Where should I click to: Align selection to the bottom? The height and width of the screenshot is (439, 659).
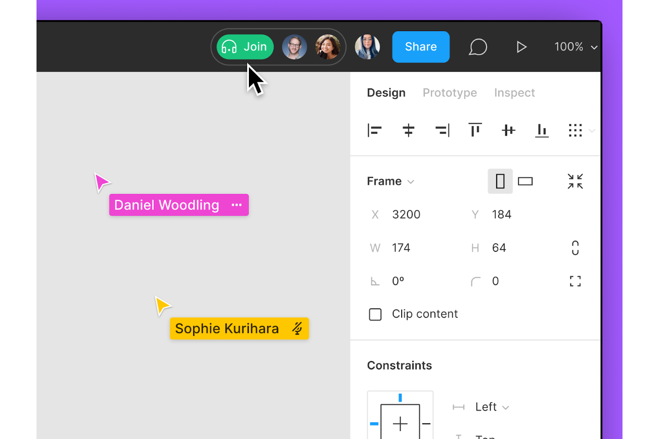pos(542,130)
